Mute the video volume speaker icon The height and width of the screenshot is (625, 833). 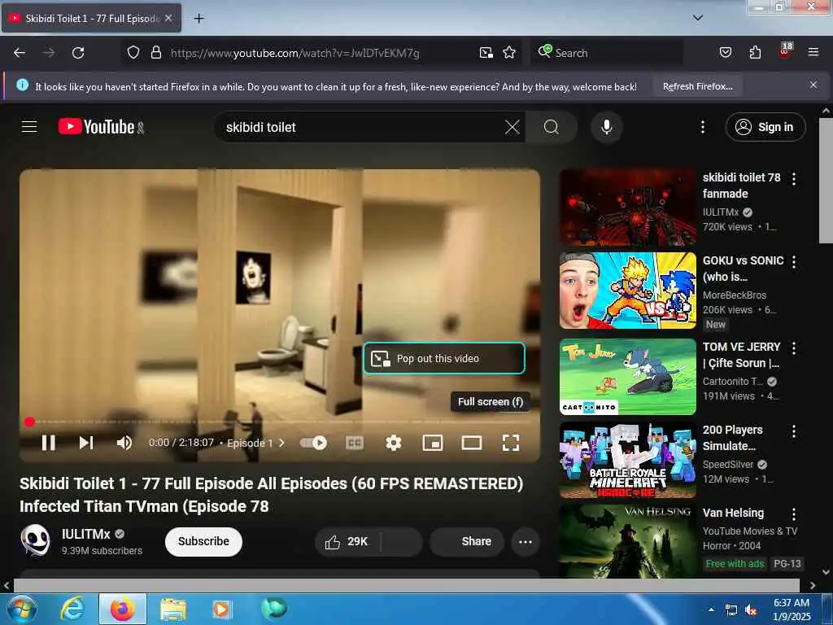coord(124,443)
